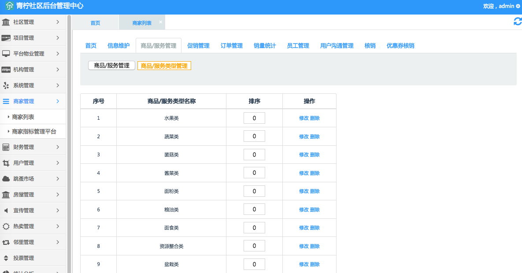Viewport: 522px width, 273px height.
Task: Click 删除 for 菌菇类 row
Action: (x=315, y=155)
